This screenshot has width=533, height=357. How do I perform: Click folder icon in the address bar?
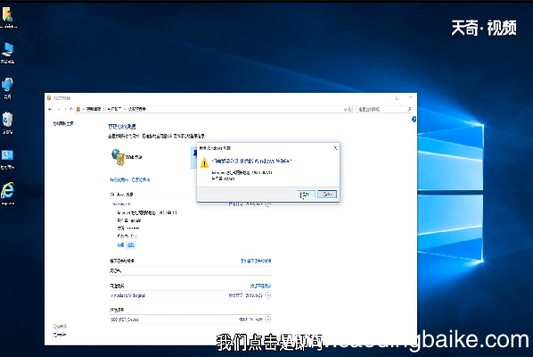(78, 109)
